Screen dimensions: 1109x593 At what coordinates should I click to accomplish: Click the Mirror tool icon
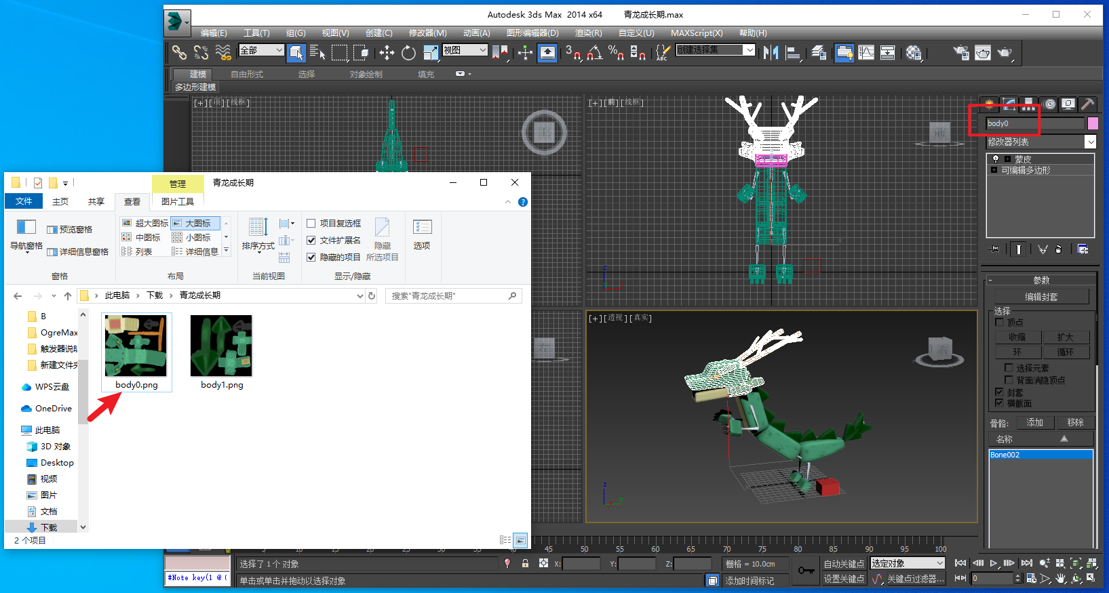click(771, 52)
